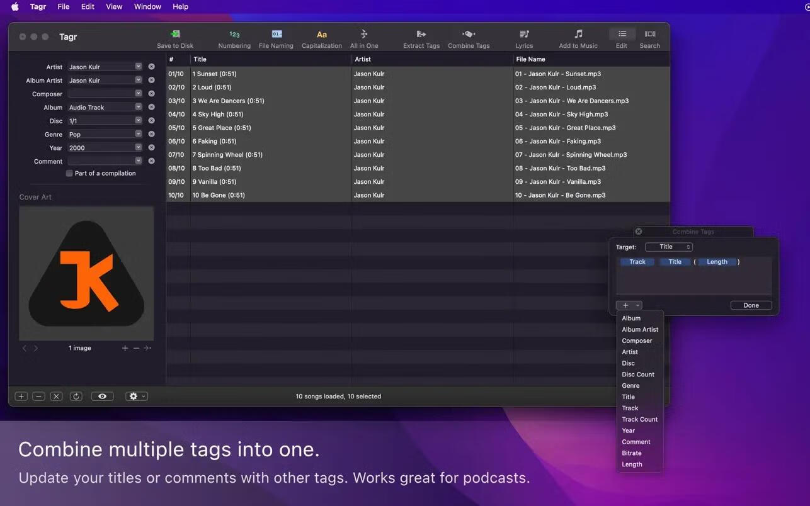Viewport: 810px width, 506px height.
Task: Remove cover art with the minus icon
Action: tap(136, 348)
